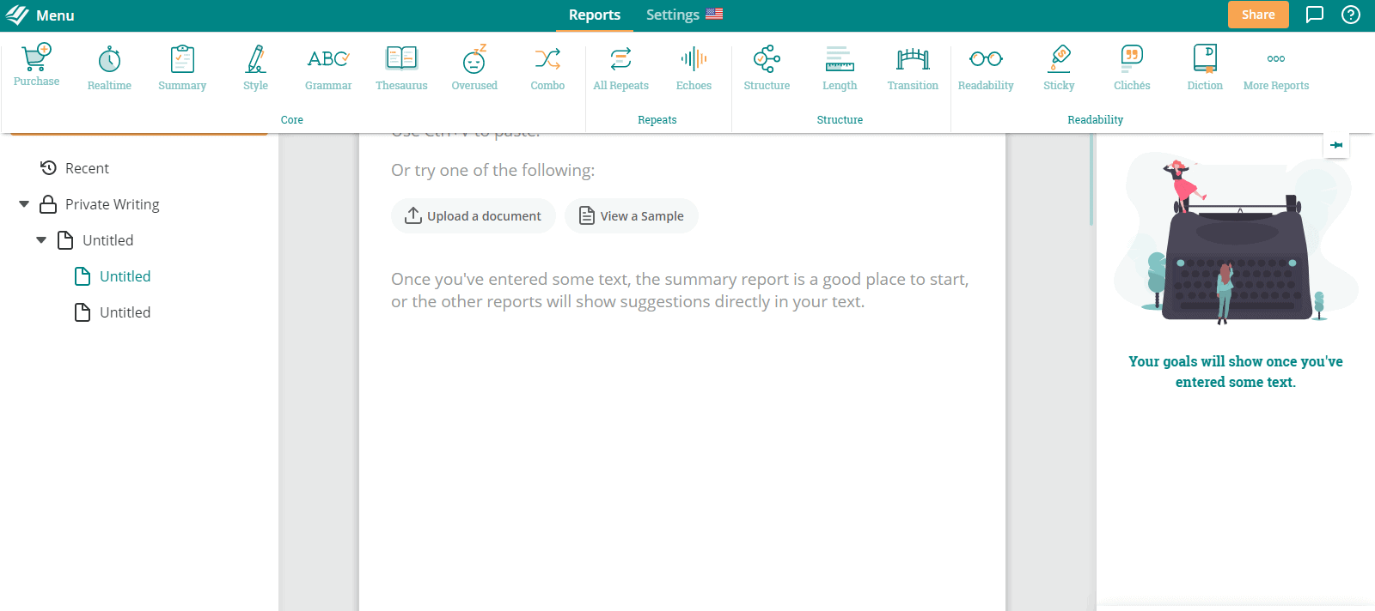The height and width of the screenshot is (611, 1375).
Task: Run the Overused words report
Action: [474, 68]
